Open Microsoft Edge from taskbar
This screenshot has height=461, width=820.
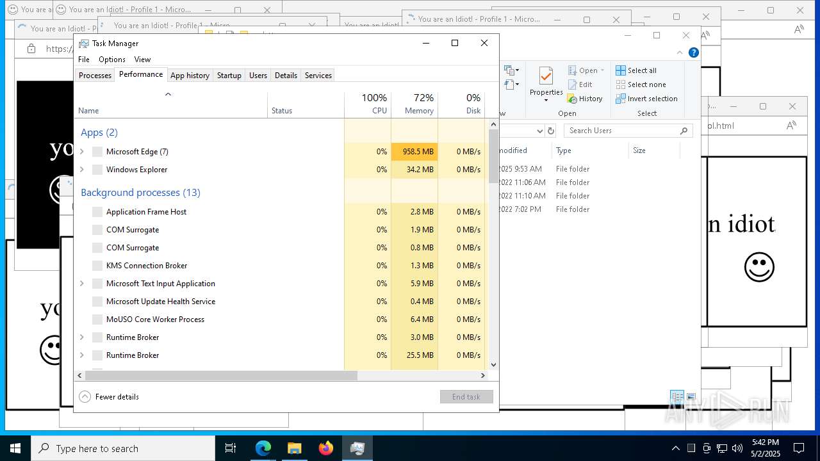pyautogui.click(x=263, y=448)
